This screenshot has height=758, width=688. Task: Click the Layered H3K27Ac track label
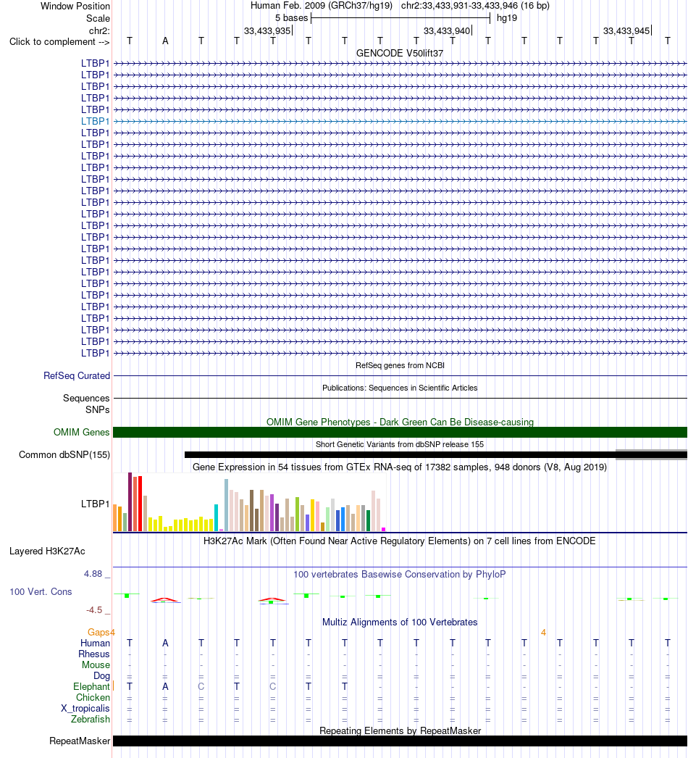tap(47, 551)
